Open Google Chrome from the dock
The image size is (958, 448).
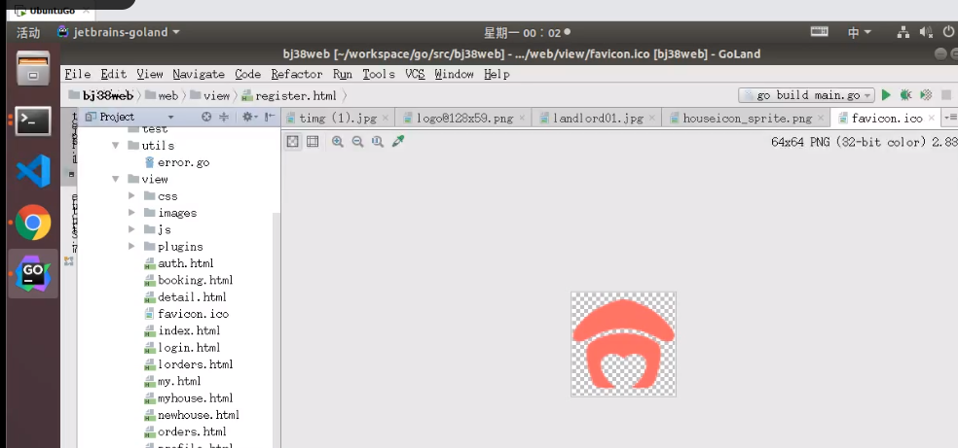click(x=33, y=223)
